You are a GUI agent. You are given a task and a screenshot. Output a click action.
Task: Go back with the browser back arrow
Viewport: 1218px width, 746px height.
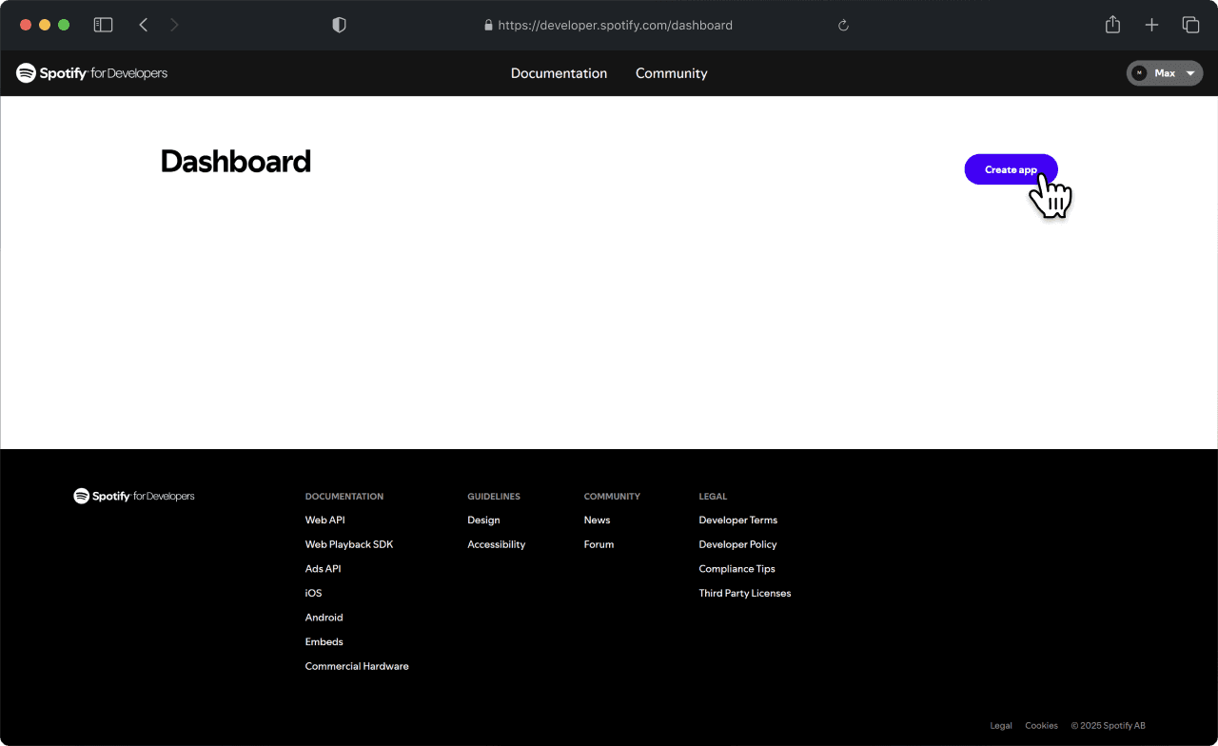coord(144,25)
